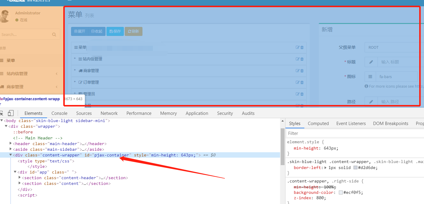424x204 pixels.
Task: Click the info icon near the fa-bars hint
Action: (x=366, y=86)
